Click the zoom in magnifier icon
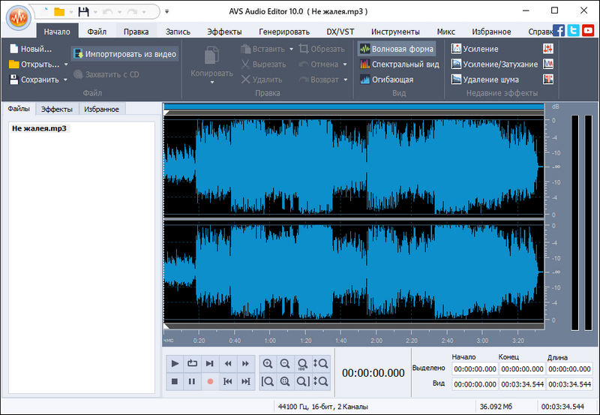600x415 pixels. pyautogui.click(x=268, y=363)
